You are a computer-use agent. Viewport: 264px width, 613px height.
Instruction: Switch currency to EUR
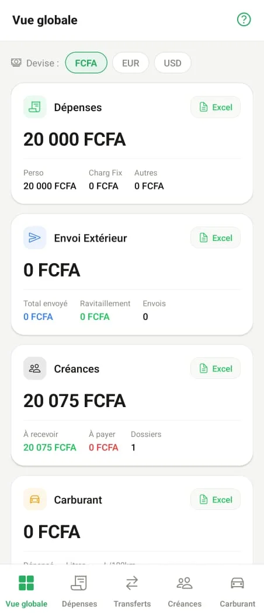130,63
